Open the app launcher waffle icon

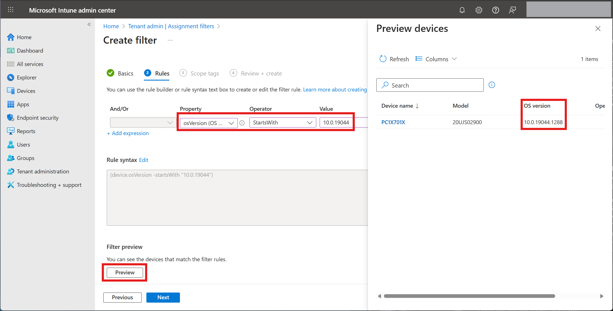11,10
